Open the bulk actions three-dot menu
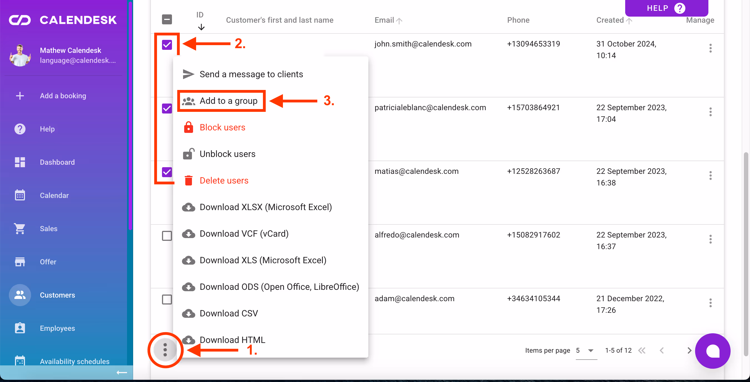Screen dimensions: 750x382 [165, 350]
